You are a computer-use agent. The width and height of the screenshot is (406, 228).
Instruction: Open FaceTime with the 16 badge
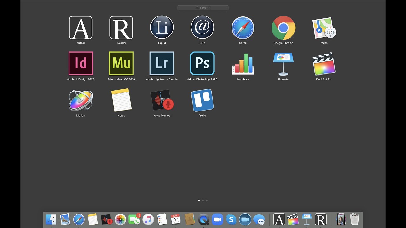point(134,219)
